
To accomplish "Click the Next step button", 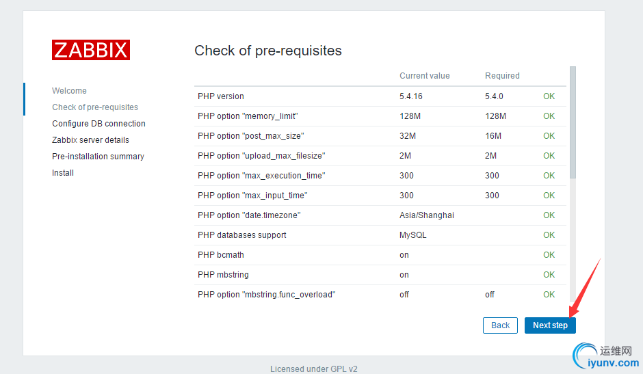I will coord(550,325).
